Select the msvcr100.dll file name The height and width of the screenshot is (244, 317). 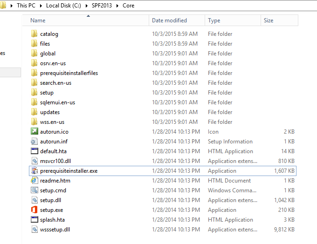(55, 161)
